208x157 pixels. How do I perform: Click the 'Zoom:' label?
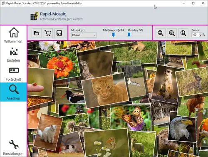[196, 30]
